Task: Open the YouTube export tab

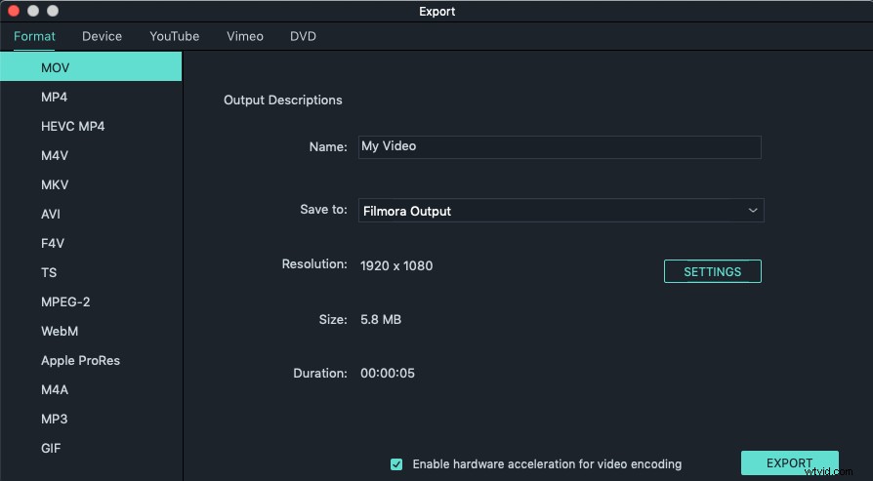Action: point(174,36)
